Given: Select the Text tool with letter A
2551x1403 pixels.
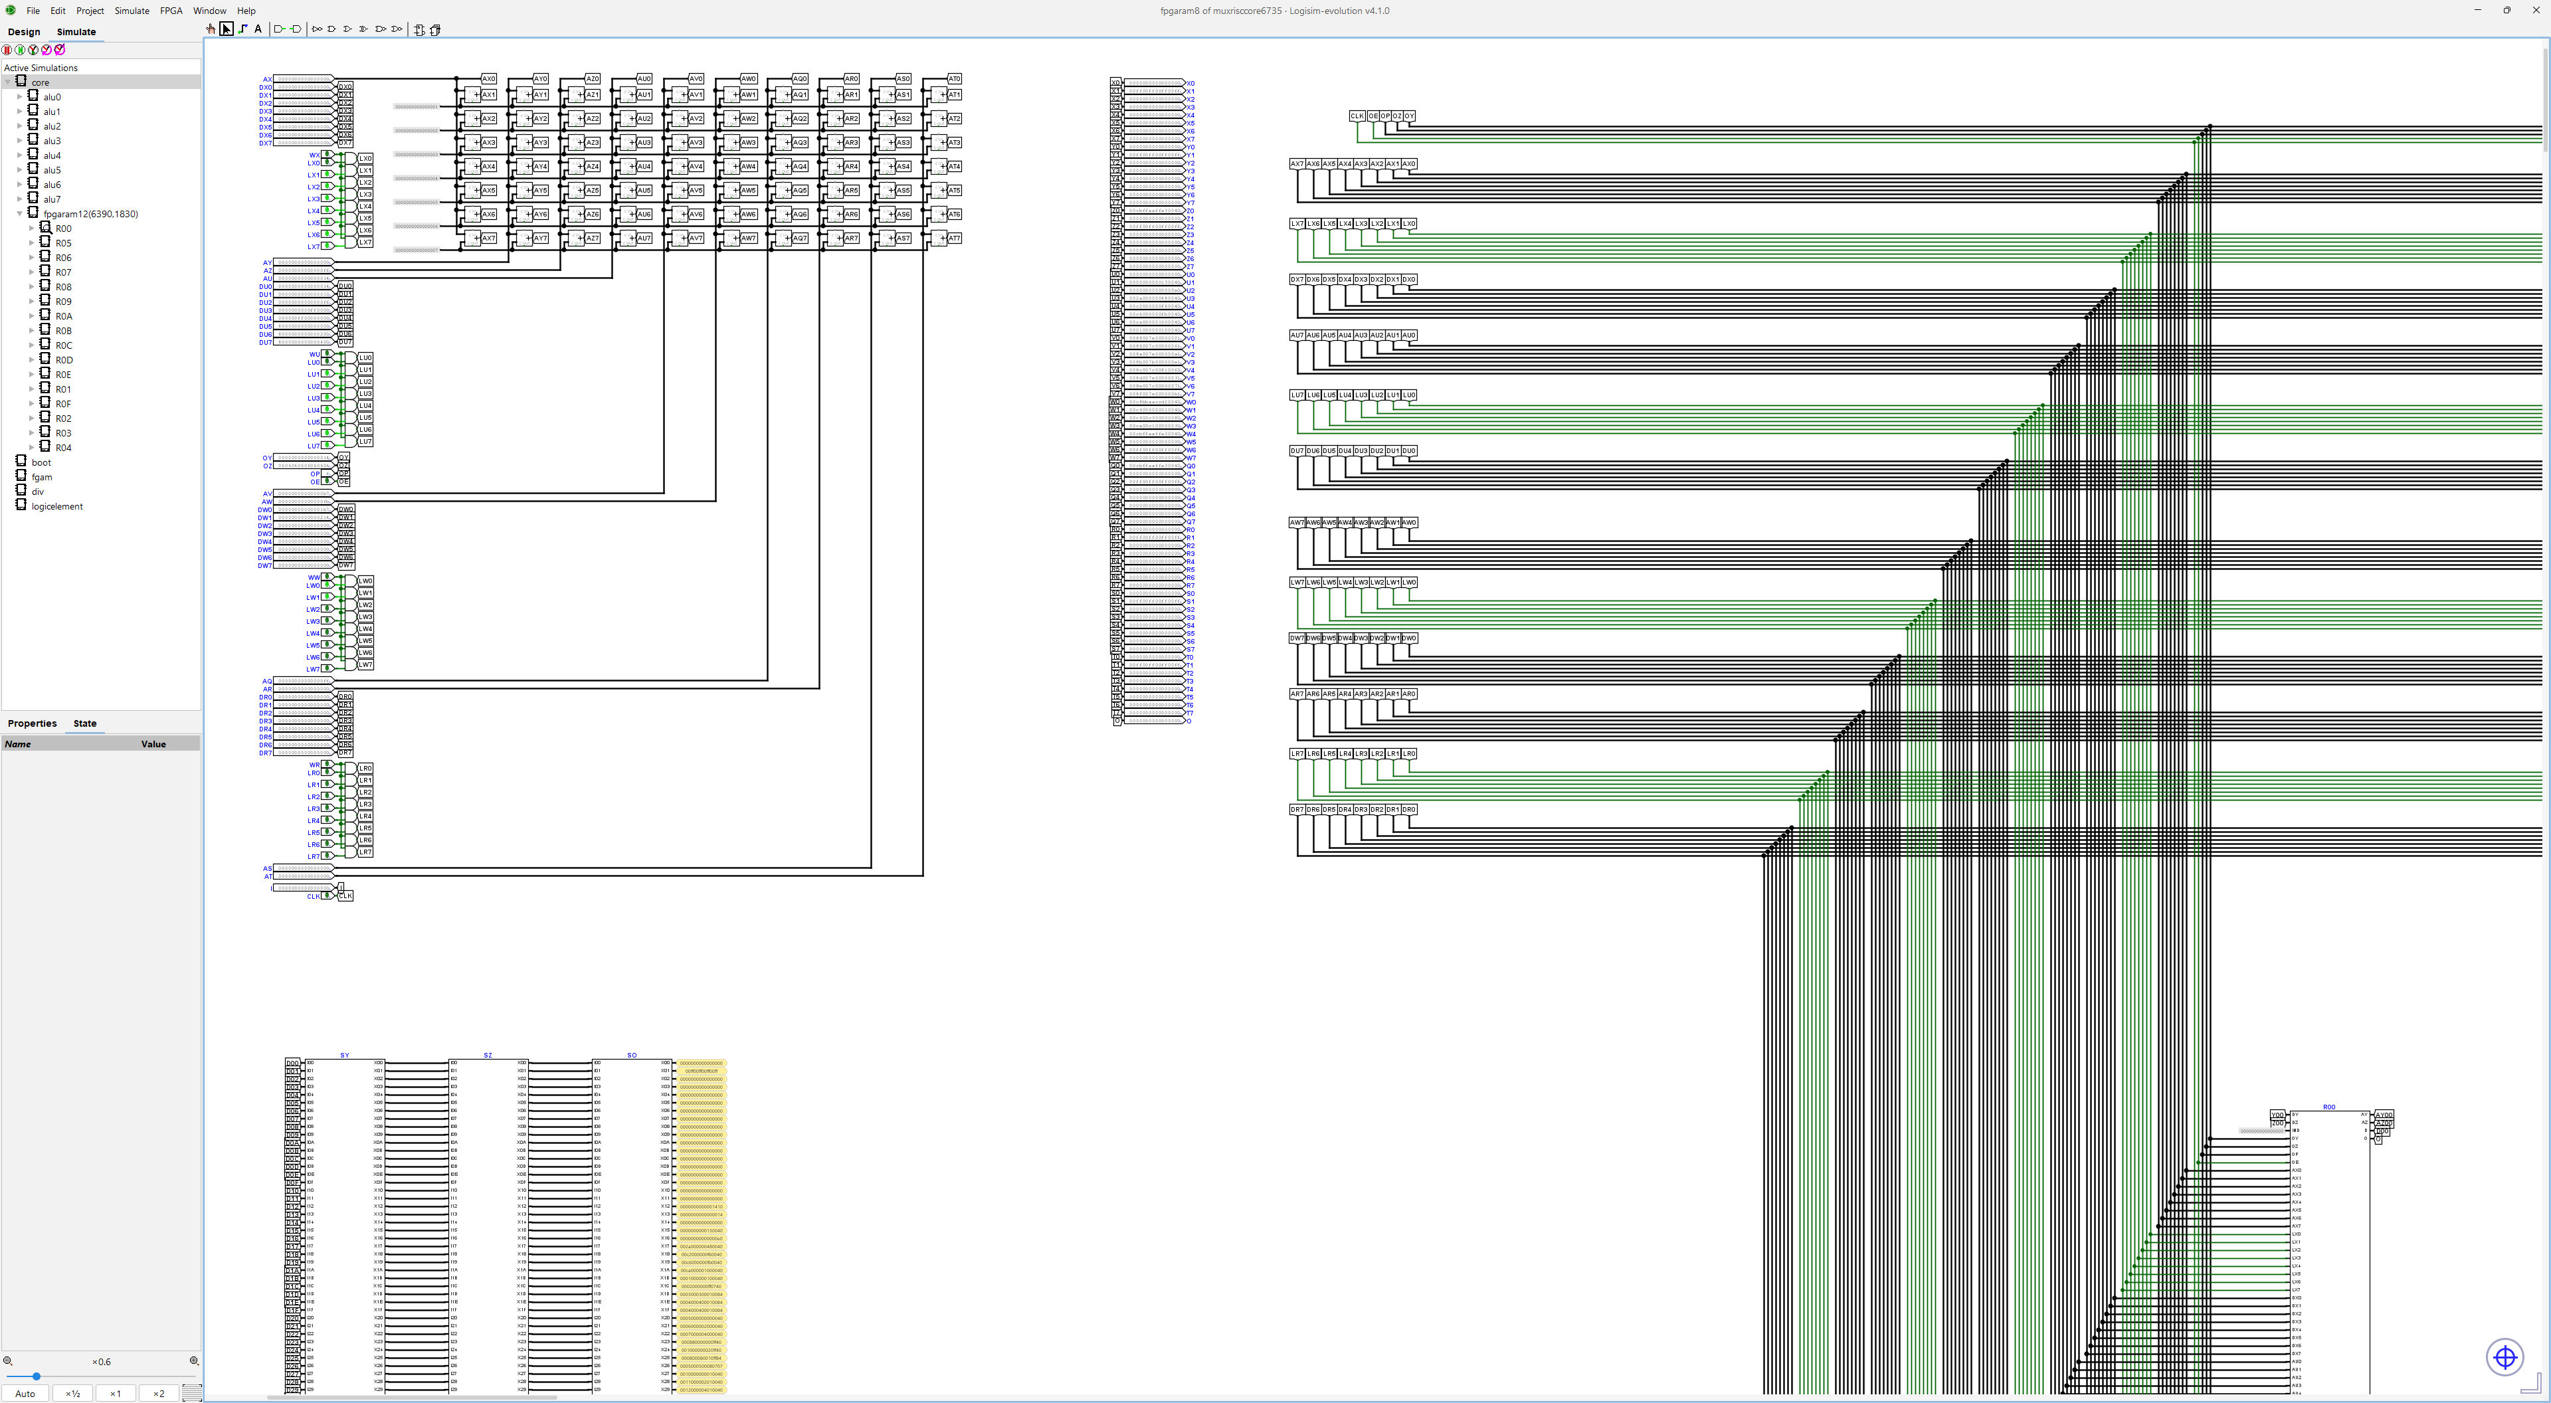Looking at the screenshot, I should tap(258, 30).
